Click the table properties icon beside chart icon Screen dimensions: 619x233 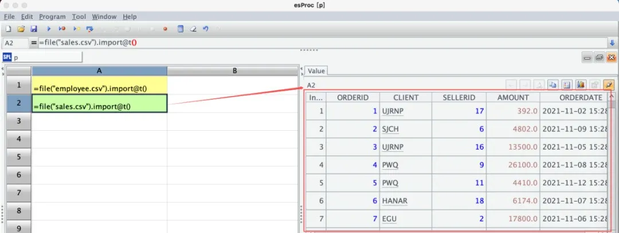pos(567,84)
